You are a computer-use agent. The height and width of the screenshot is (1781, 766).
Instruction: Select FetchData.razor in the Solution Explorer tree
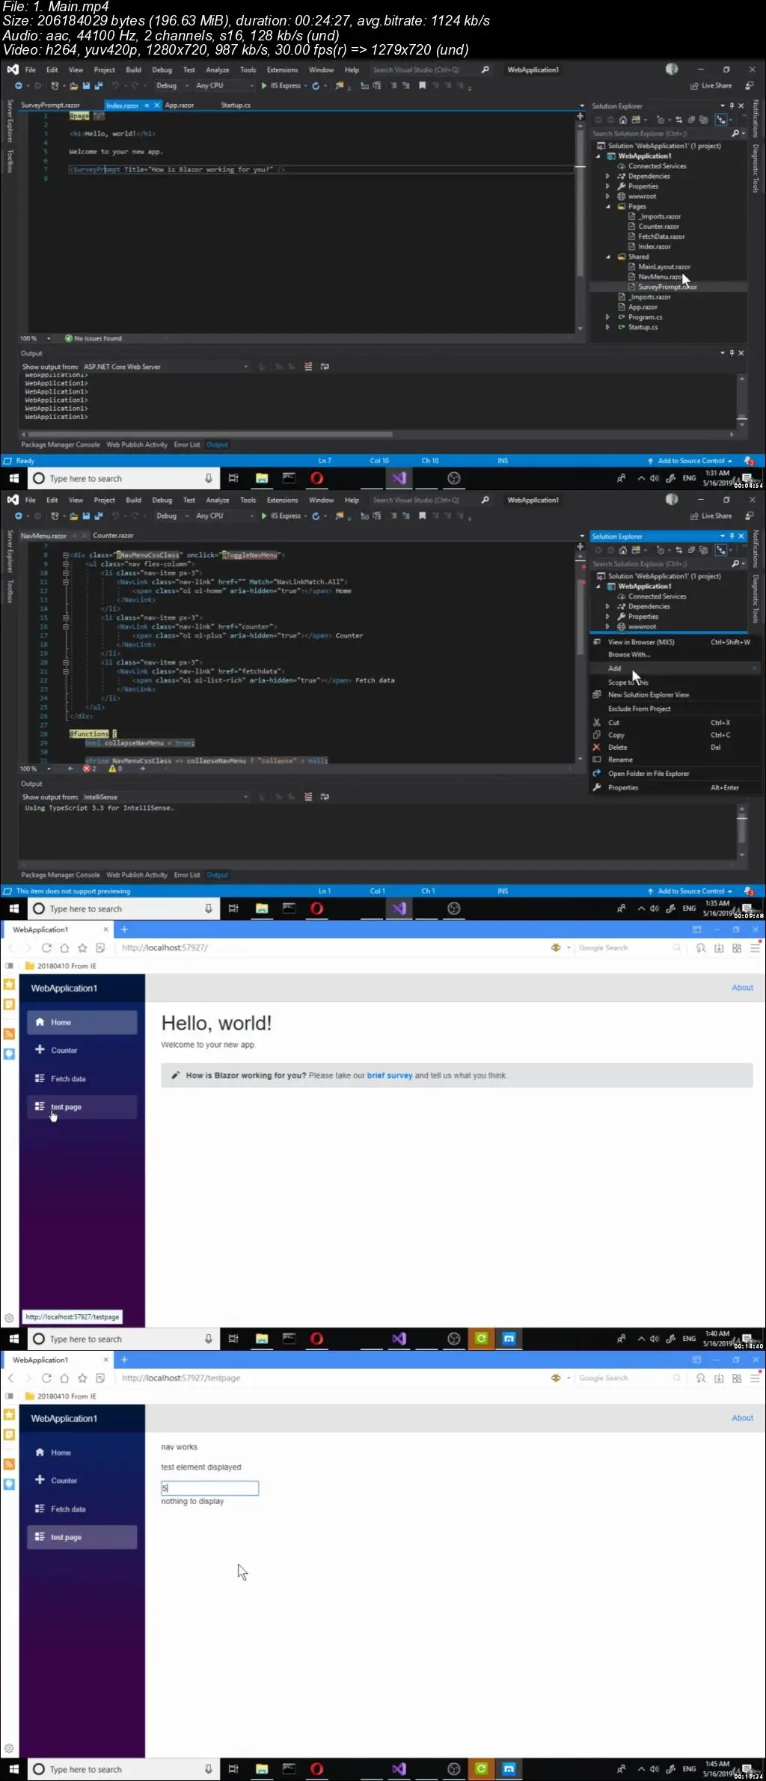click(x=661, y=236)
